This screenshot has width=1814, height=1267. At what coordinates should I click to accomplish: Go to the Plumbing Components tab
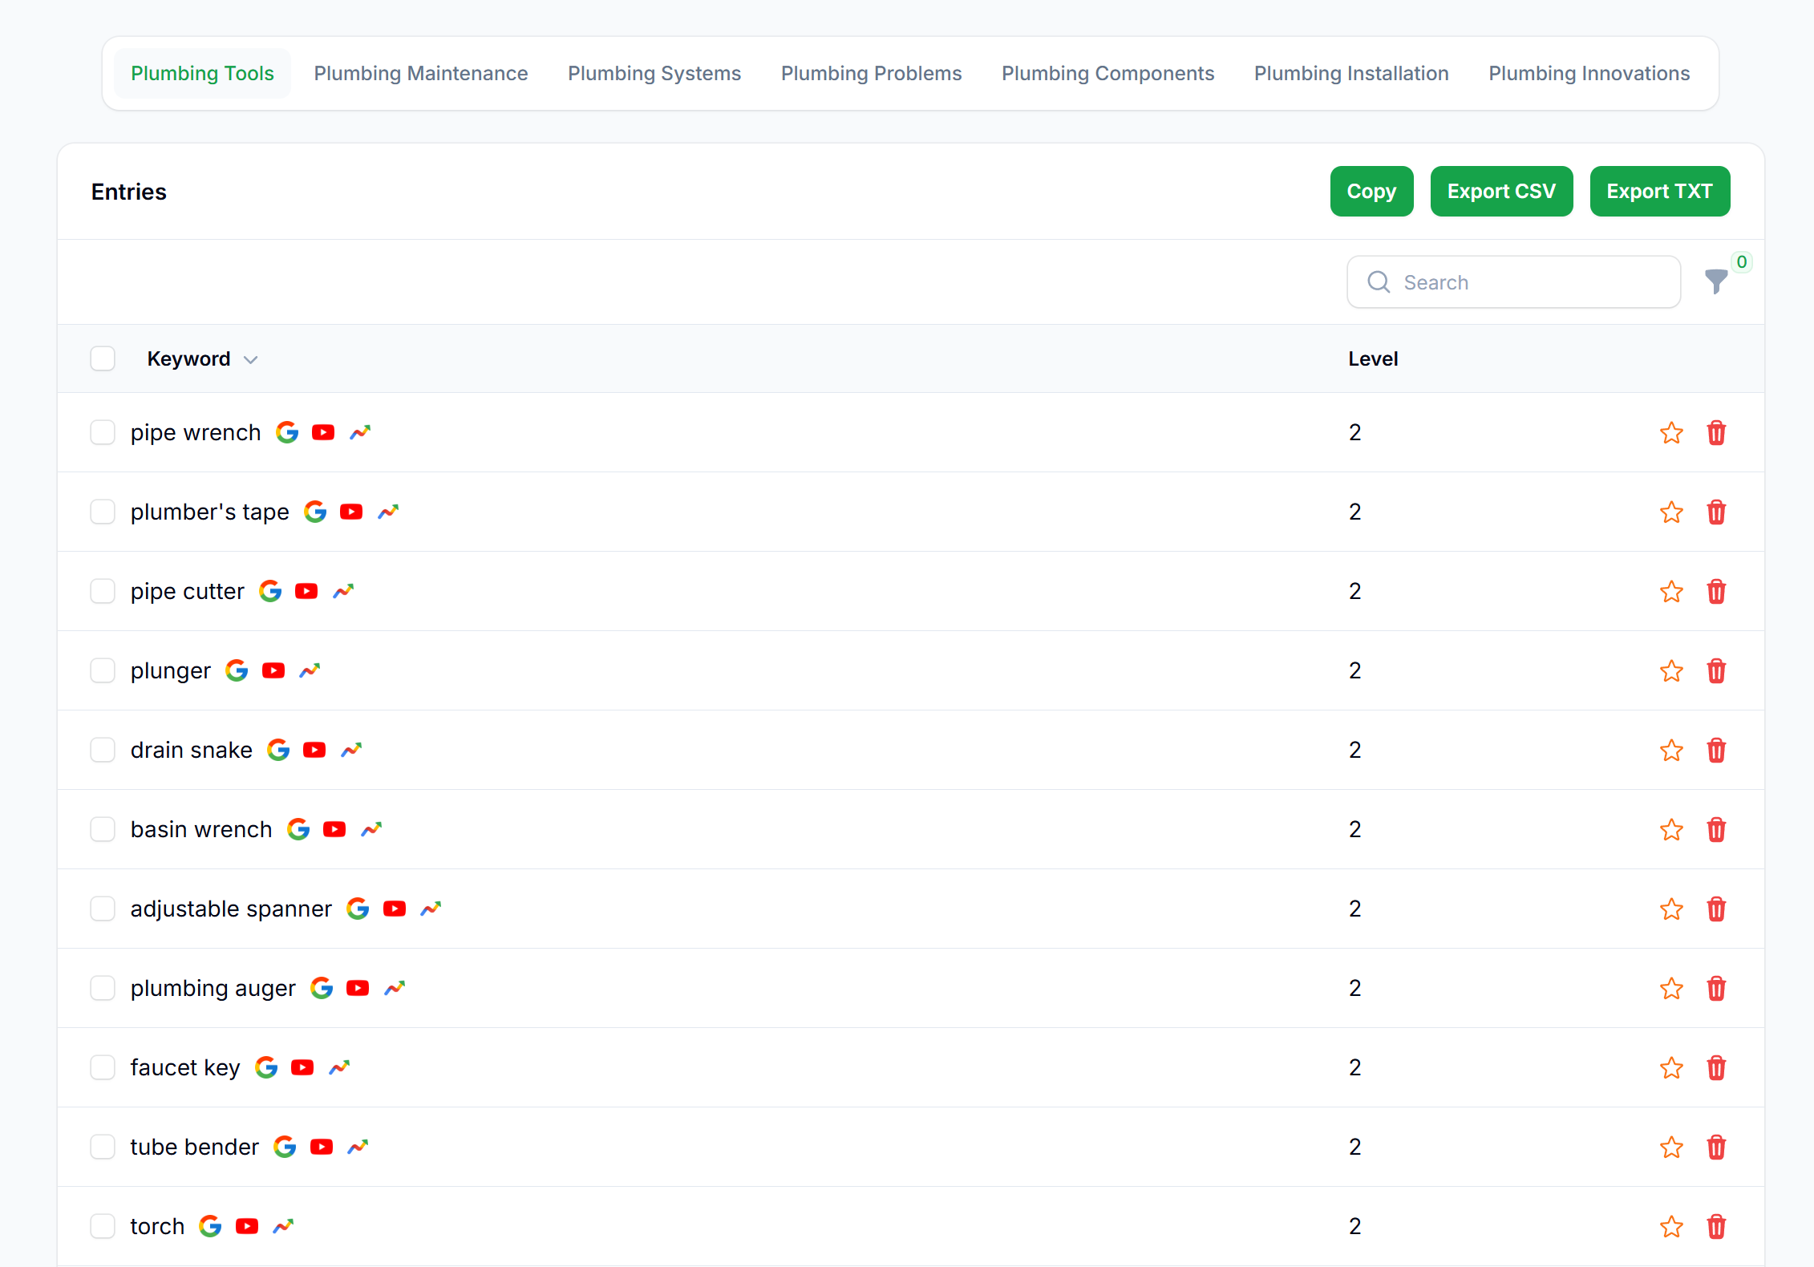click(1107, 73)
